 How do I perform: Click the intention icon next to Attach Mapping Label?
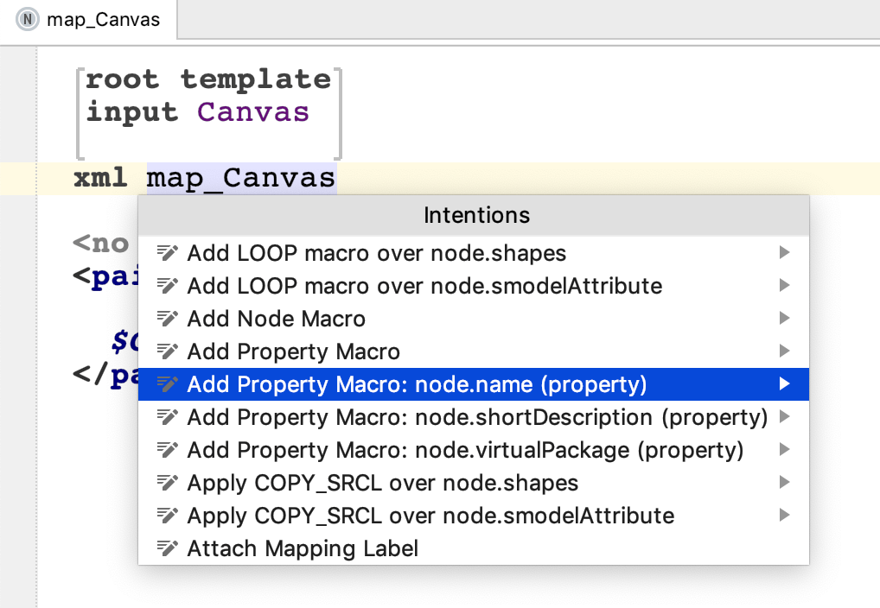168,548
